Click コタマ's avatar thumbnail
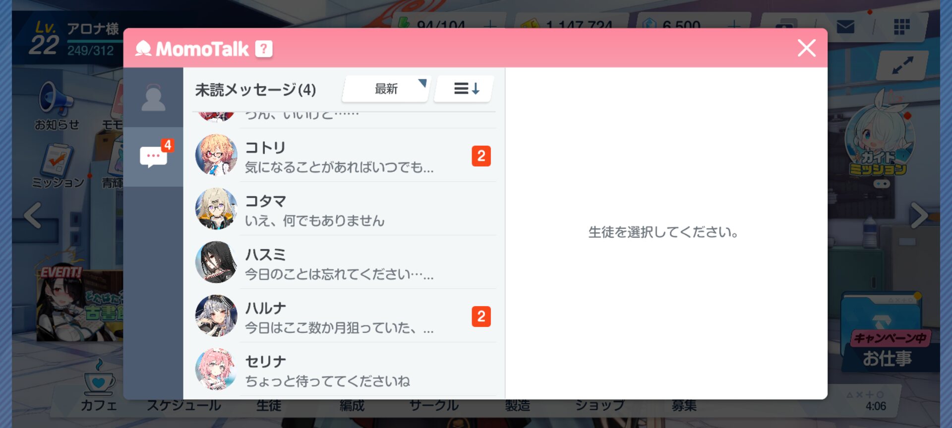952x428 pixels. (216, 209)
